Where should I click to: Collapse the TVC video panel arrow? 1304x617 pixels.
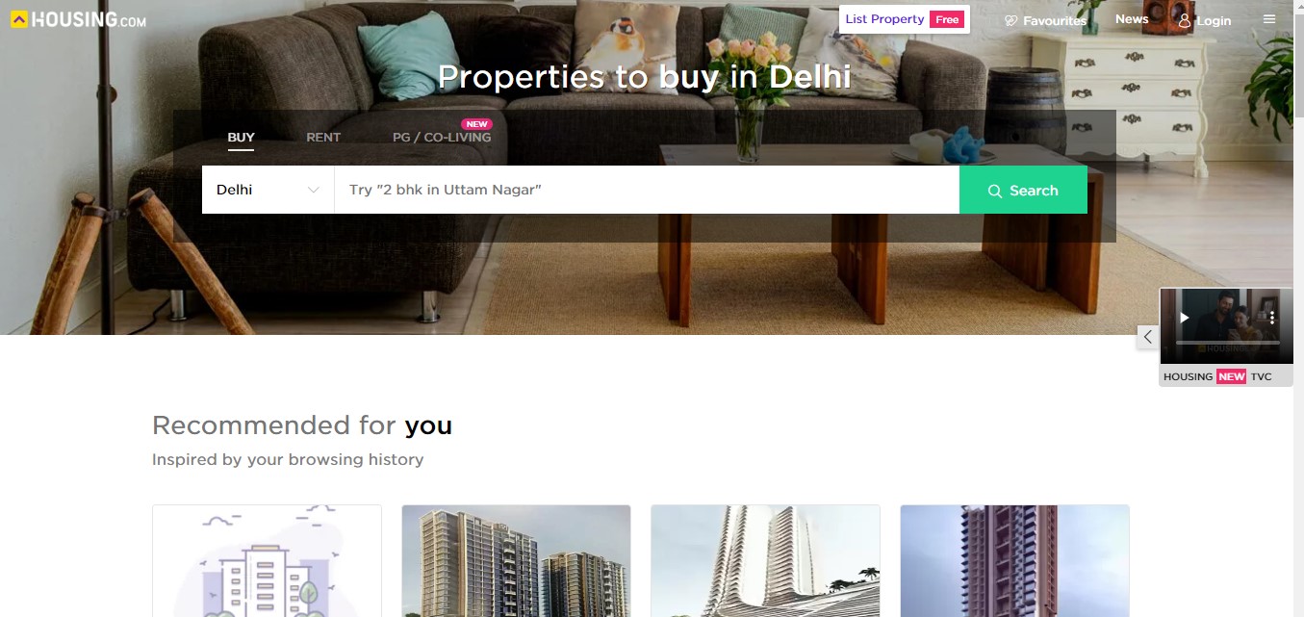pyautogui.click(x=1148, y=337)
